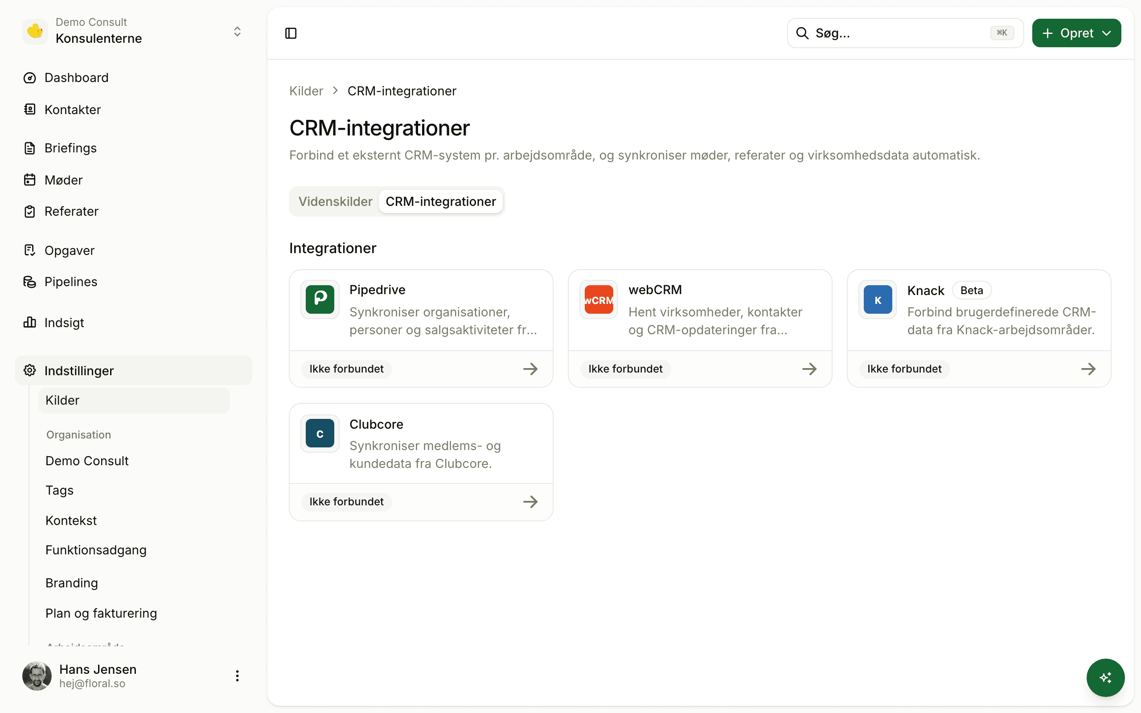
Task: Click the Kontakter contact-book icon
Action: [x=30, y=110]
